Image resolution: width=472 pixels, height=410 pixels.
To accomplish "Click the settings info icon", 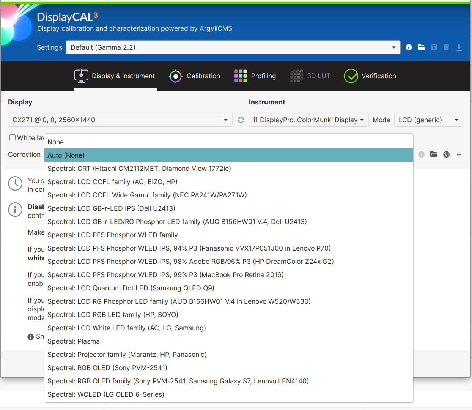I will click(x=409, y=47).
